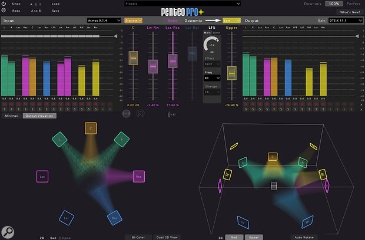The image size is (365, 240).
Task: Select the green L speaker in 2D view
Action: coord(59,139)
